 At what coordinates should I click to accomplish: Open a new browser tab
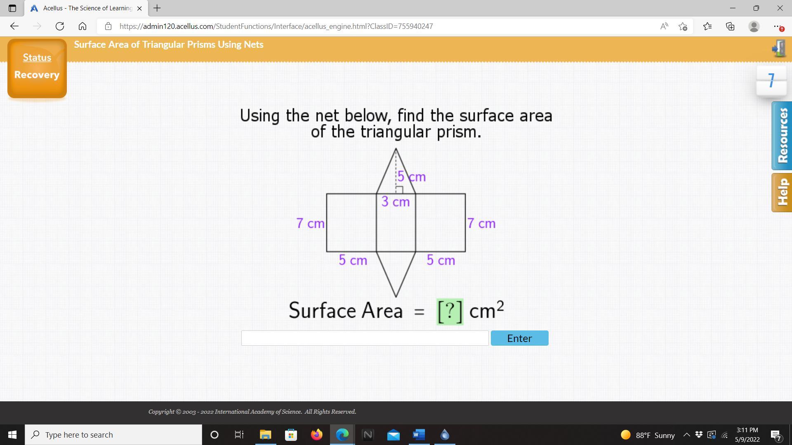[x=157, y=8]
